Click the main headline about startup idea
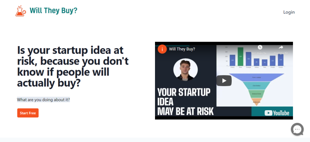 pos(73,67)
